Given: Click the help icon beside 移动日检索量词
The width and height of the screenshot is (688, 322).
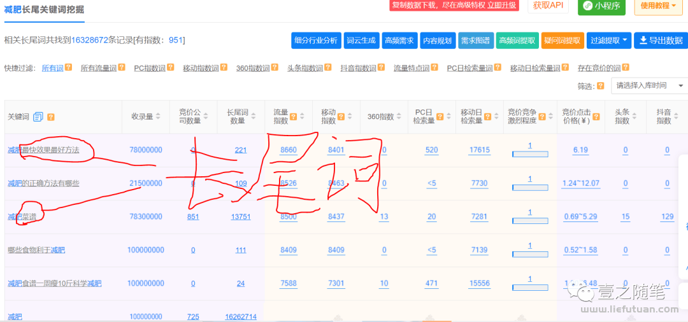Looking at the screenshot, I should coord(565,67).
